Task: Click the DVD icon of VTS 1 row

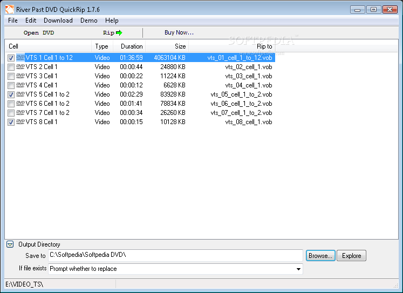Action: pyautogui.click(x=21, y=58)
